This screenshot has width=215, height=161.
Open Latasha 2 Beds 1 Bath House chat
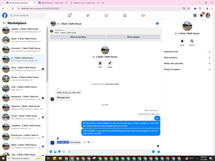(x=23, y=30)
